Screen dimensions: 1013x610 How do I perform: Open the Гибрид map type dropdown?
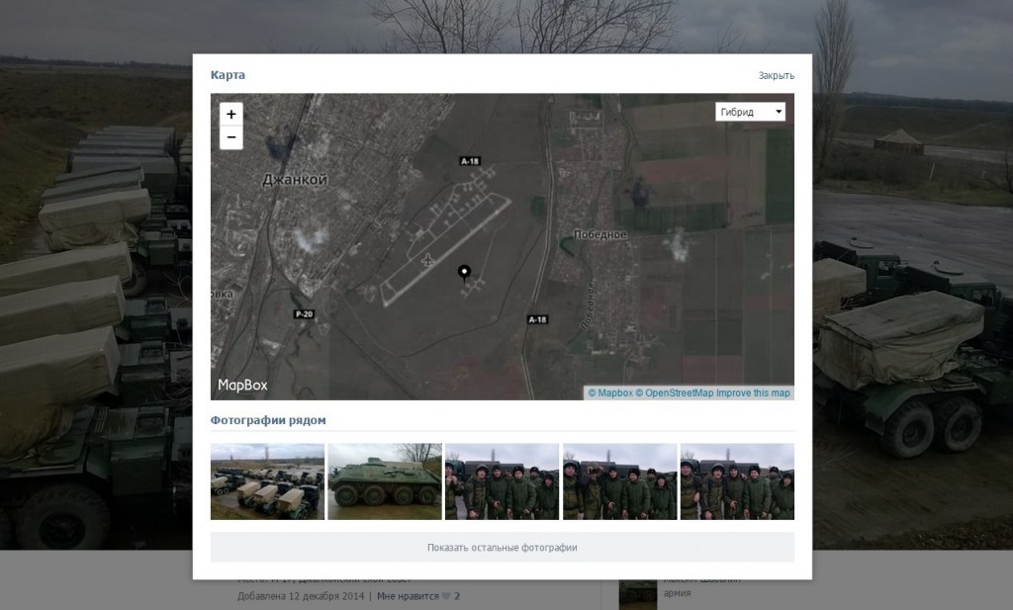[x=750, y=112]
